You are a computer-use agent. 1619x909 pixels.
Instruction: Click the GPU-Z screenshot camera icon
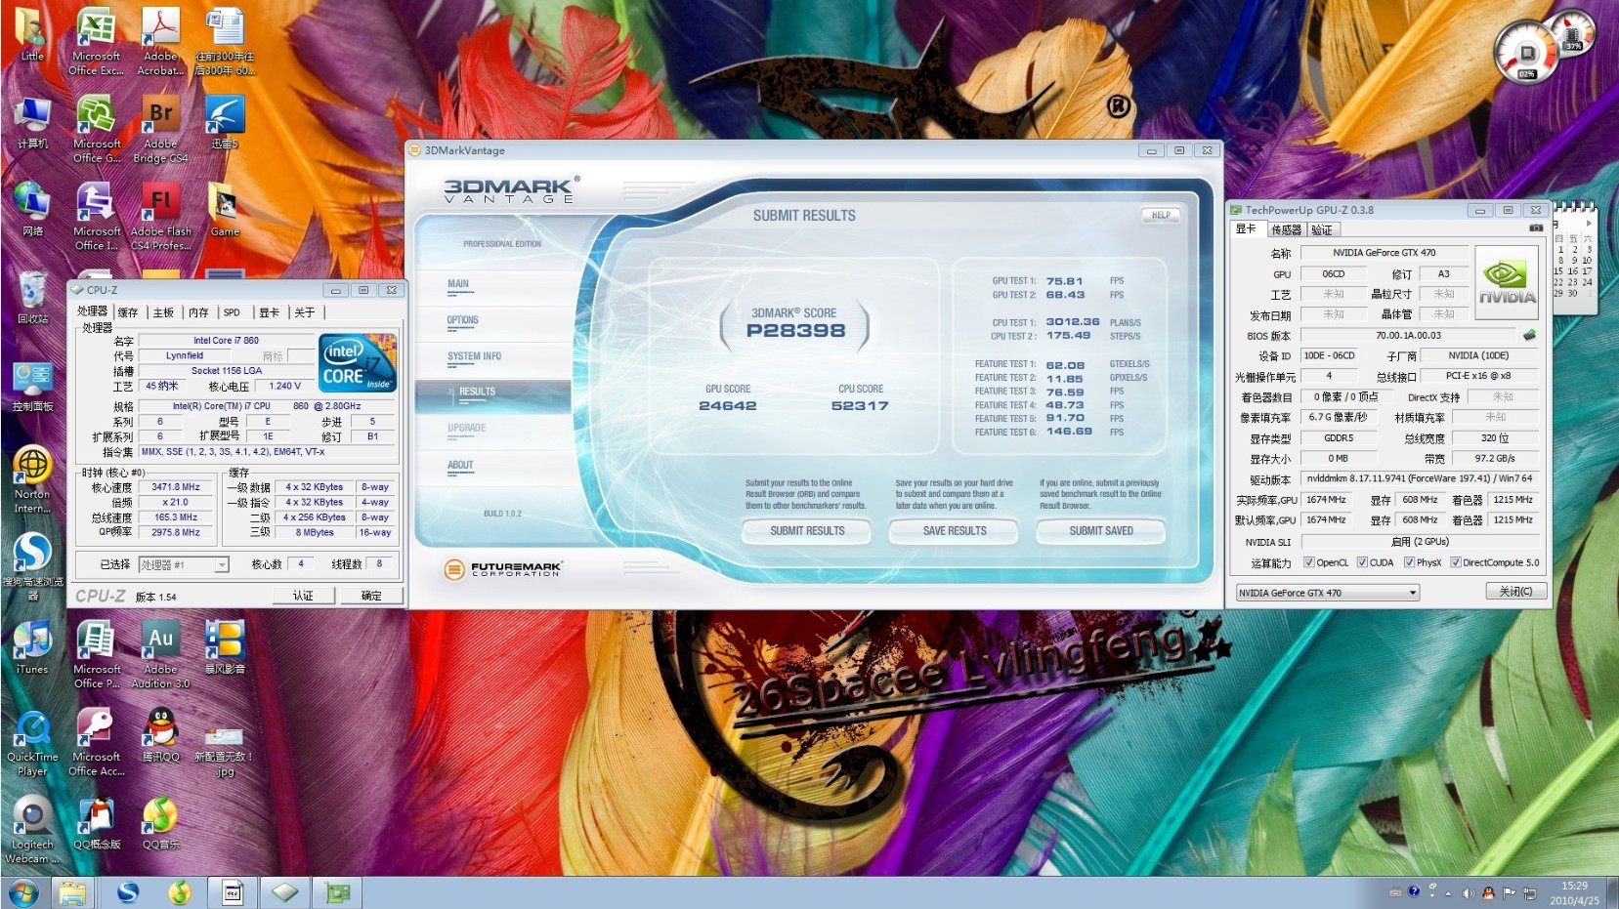(1535, 228)
